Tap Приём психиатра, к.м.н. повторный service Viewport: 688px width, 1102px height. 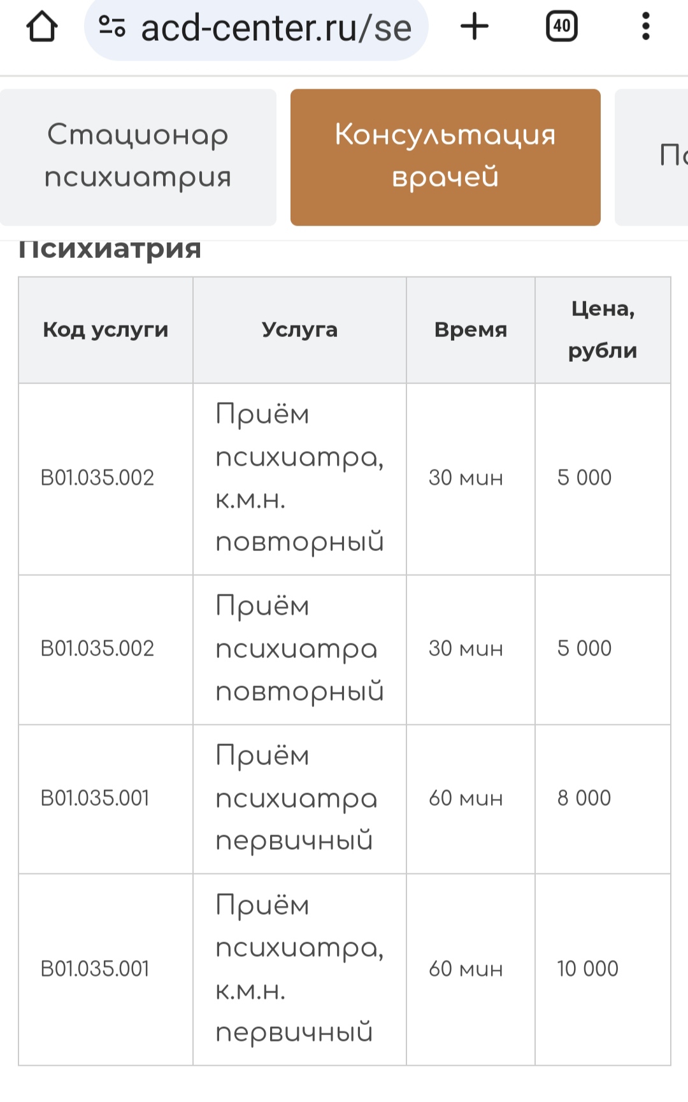(x=299, y=478)
